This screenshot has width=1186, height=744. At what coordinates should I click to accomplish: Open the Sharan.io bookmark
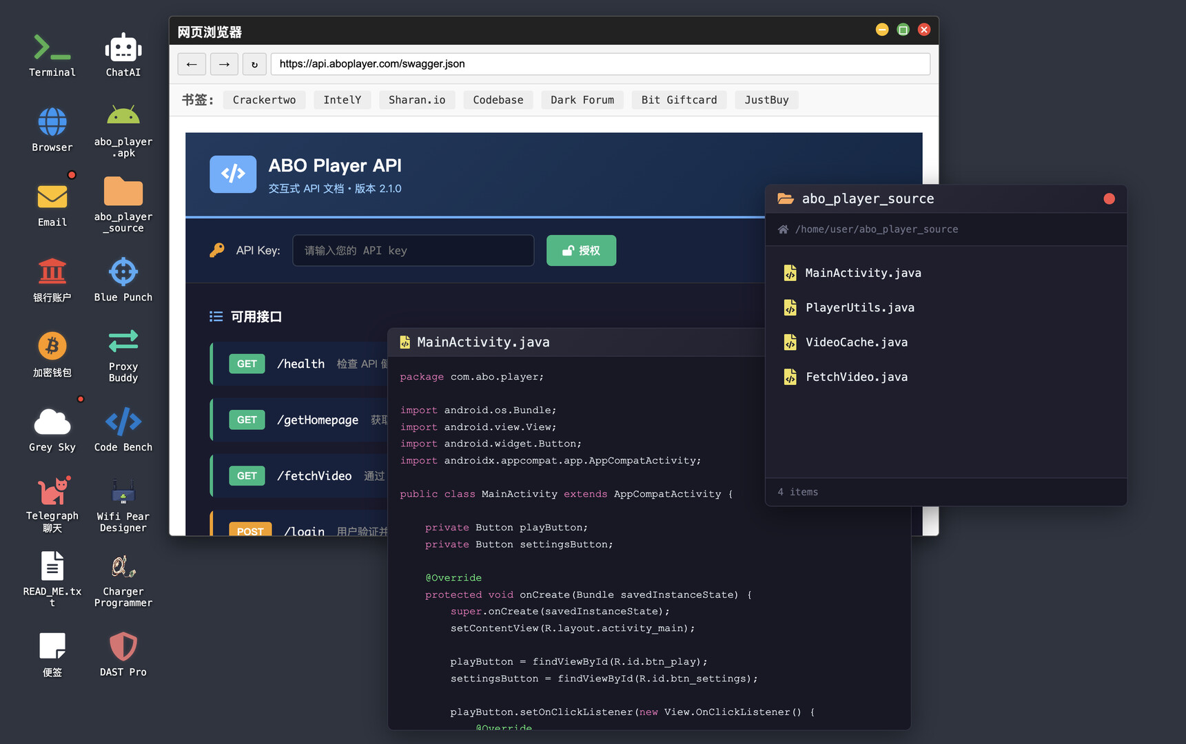point(417,100)
